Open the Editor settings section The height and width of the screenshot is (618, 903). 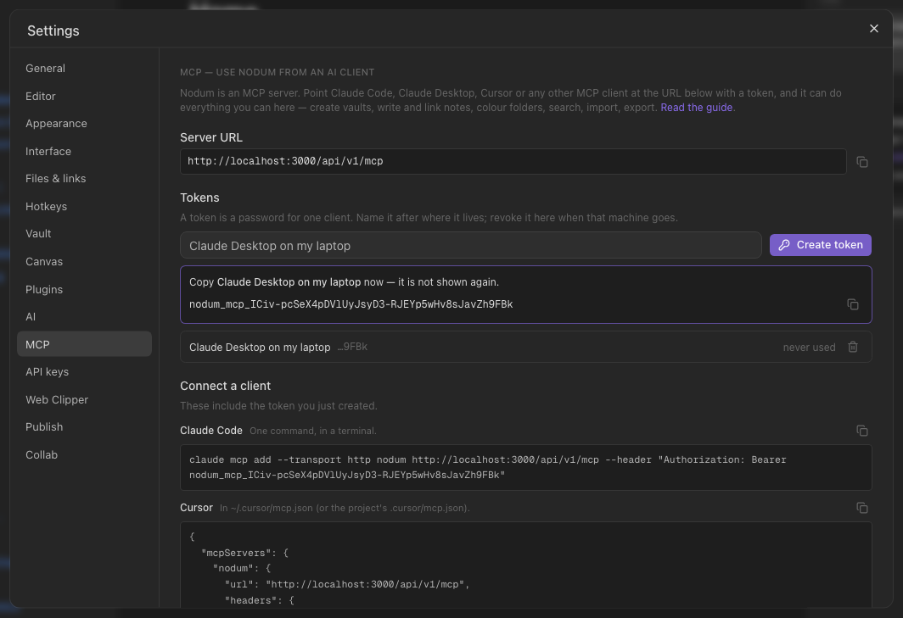84,96
